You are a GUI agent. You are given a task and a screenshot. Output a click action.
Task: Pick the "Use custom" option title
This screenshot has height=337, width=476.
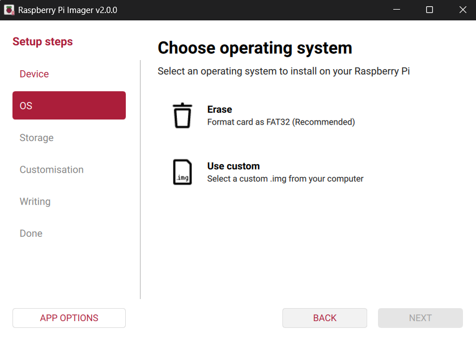(x=233, y=166)
